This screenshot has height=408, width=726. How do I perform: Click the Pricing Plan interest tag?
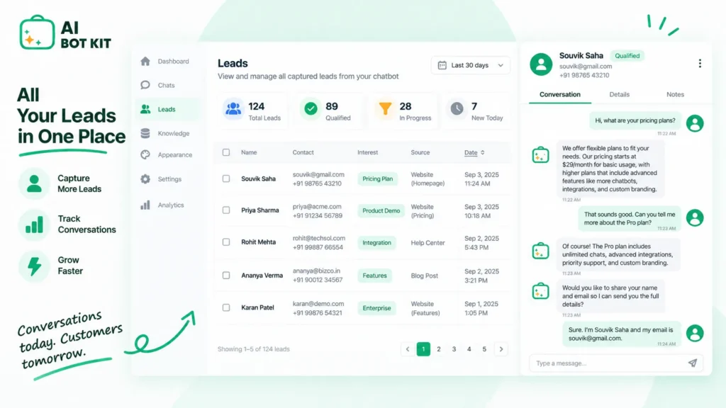pos(377,179)
